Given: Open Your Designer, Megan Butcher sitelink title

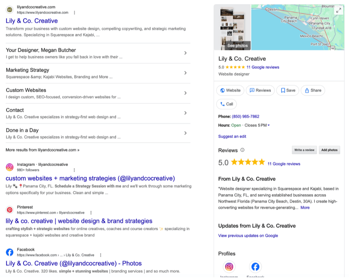Looking at the screenshot, I should 41,50.
